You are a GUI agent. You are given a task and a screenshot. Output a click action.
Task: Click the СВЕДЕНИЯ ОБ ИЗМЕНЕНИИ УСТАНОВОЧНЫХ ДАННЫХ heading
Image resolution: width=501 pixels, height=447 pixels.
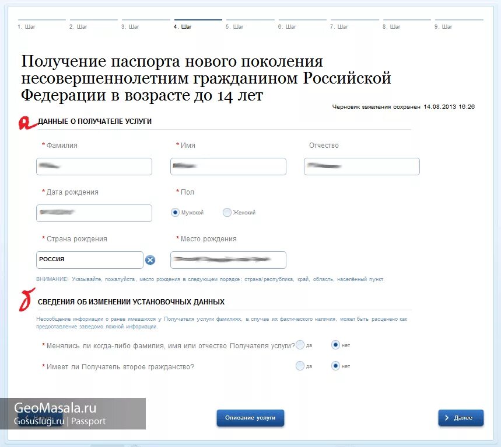(131, 302)
